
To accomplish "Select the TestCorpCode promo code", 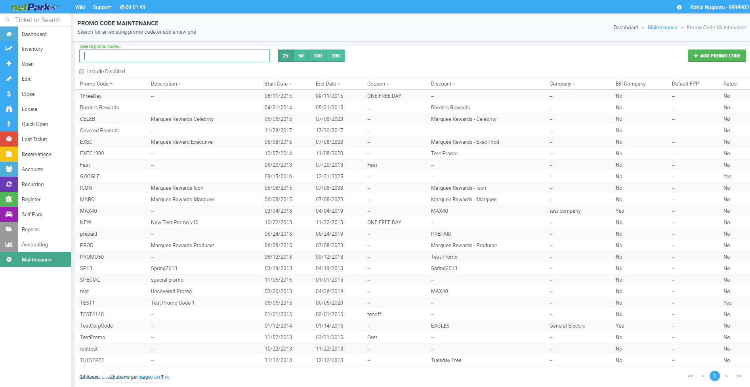I will pos(96,326).
